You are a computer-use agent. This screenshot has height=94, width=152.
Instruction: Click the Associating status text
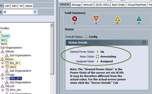tap(108, 57)
